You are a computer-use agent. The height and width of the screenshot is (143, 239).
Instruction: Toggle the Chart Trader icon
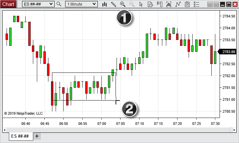click(x=159, y=4)
